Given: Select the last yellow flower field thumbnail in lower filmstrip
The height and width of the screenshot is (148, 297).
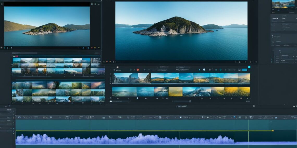Looking at the screenshot, I should (244, 92).
